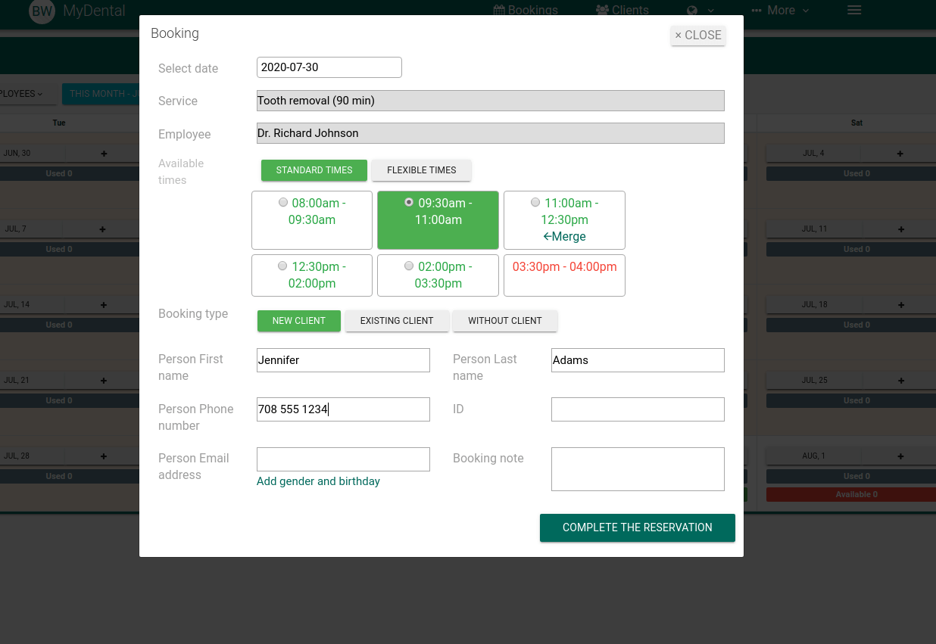The height and width of the screenshot is (644, 936).
Task: Click Complete the Reservation button
Action: tap(637, 527)
